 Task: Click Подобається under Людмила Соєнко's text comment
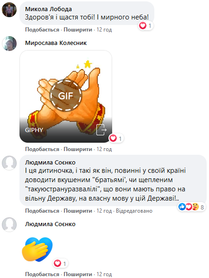point(42,211)
